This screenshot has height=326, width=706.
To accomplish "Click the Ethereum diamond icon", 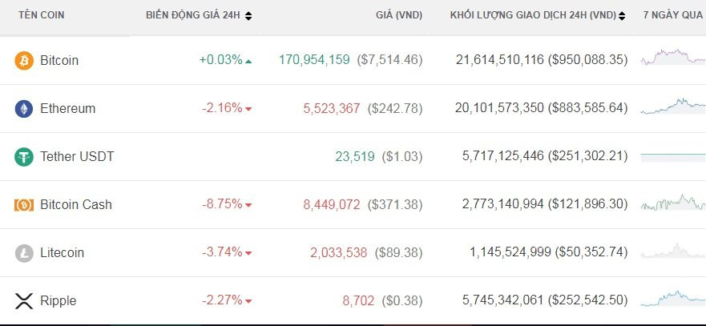I will (x=24, y=108).
